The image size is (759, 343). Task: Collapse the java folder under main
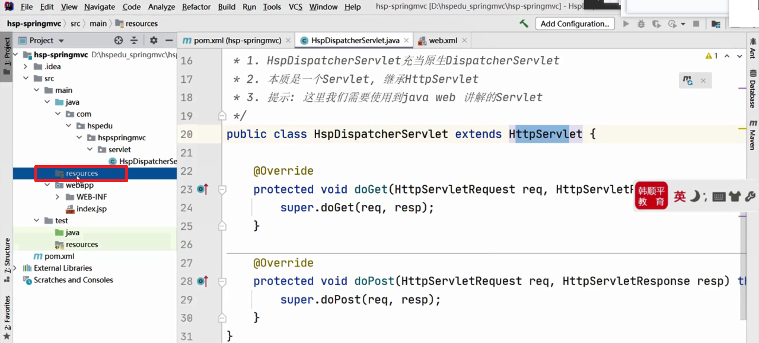[x=47, y=102]
